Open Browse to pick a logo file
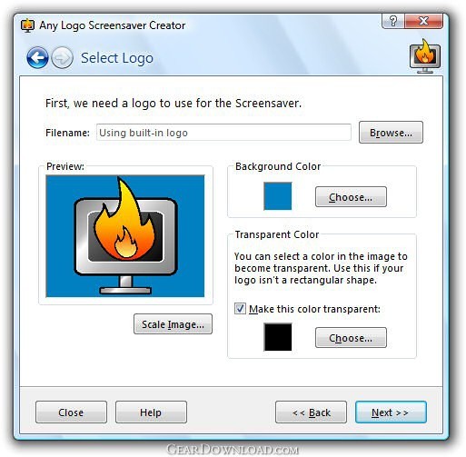 click(391, 133)
